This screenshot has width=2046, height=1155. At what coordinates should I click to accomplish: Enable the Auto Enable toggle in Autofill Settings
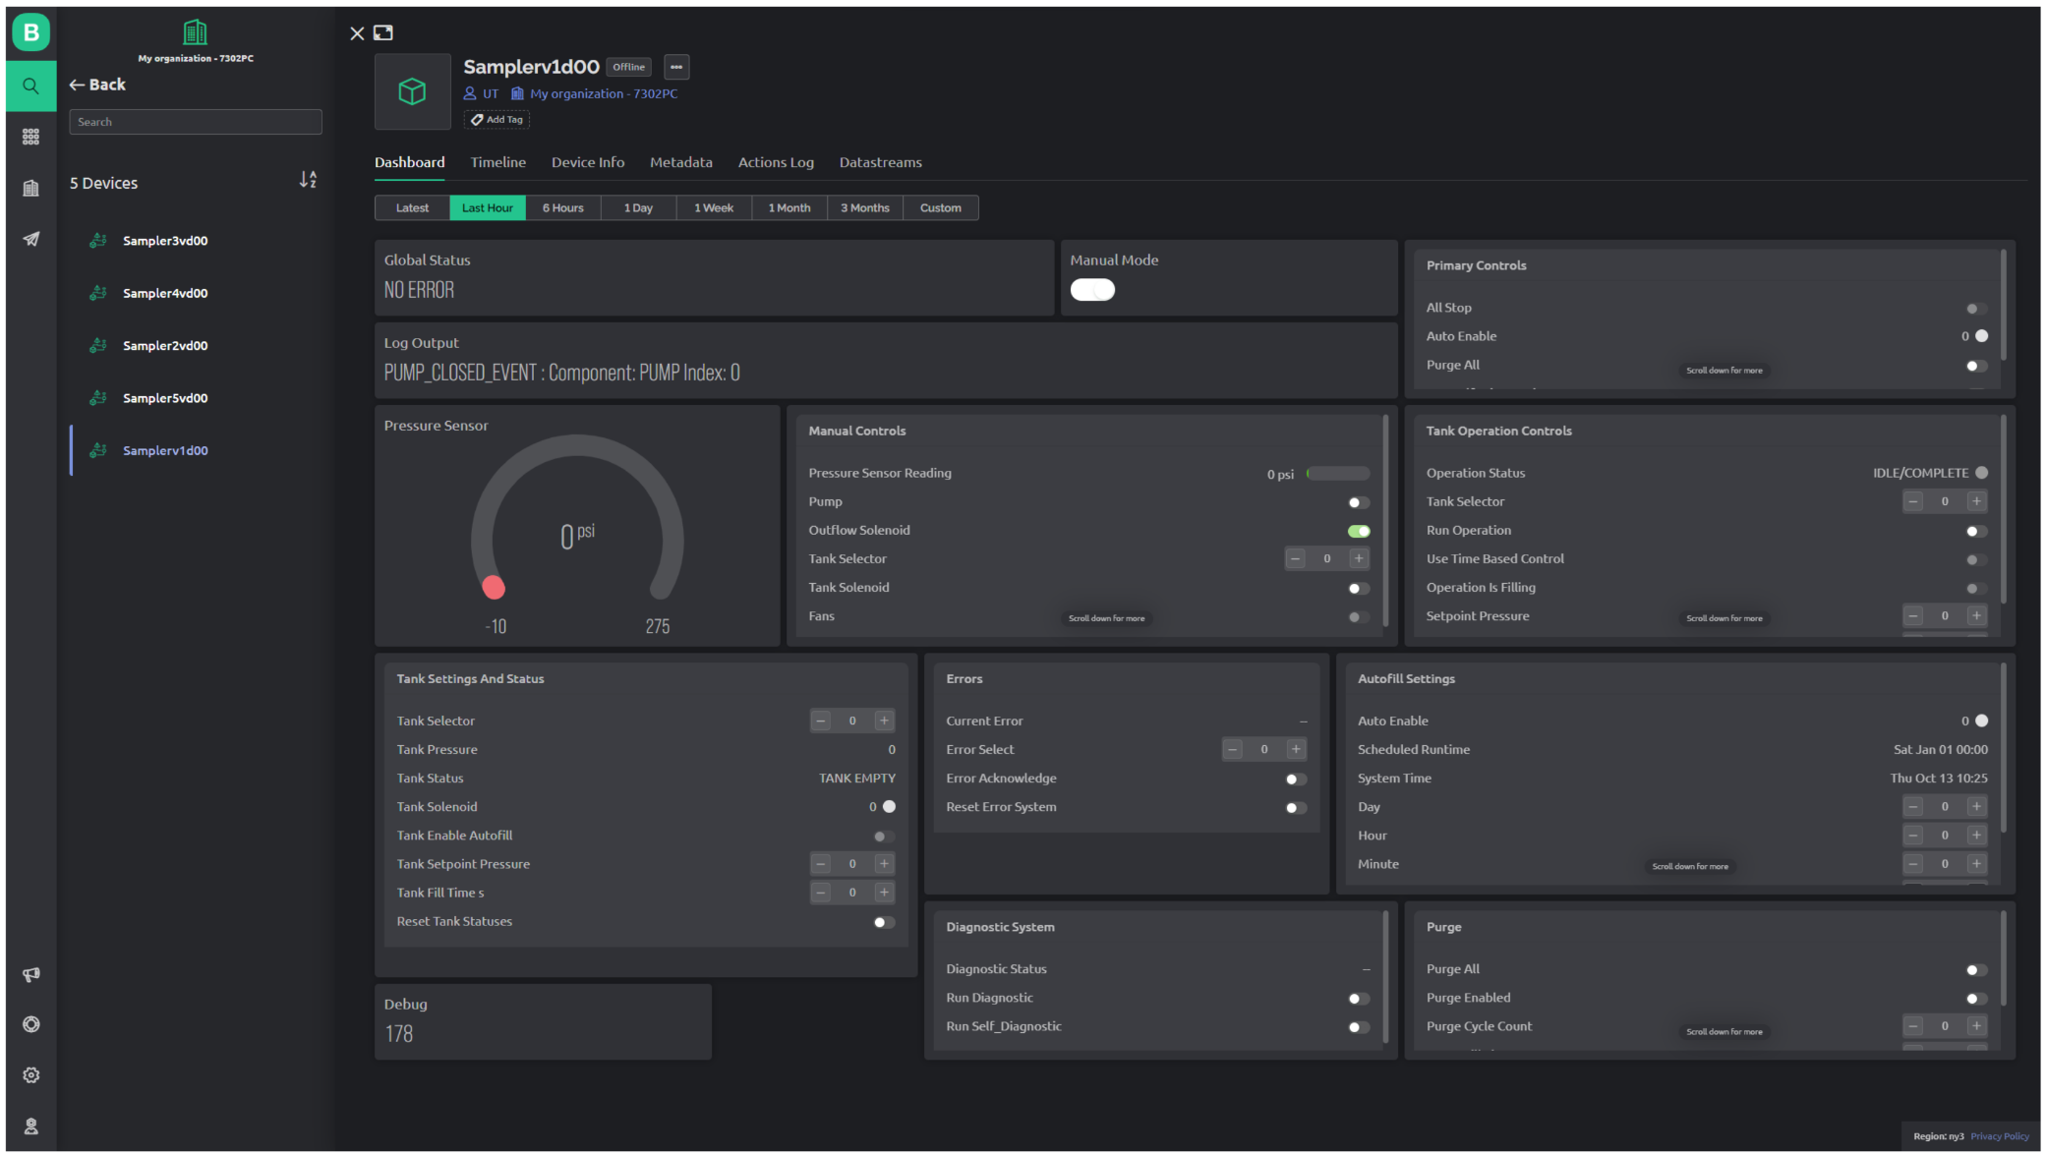pyautogui.click(x=1983, y=721)
